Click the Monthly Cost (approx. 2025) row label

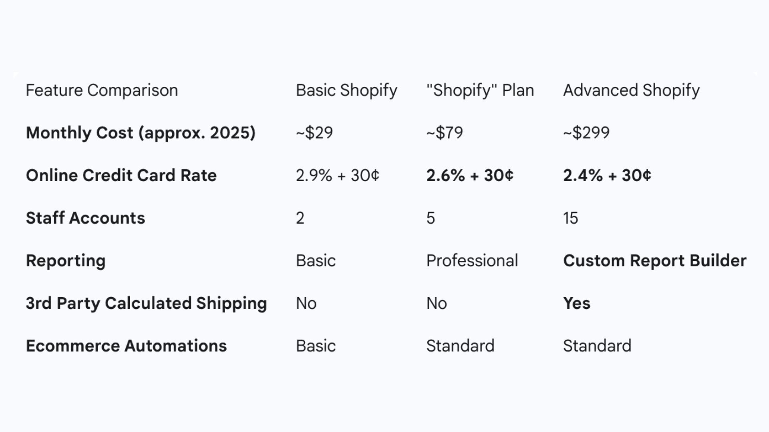click(141, 133)
